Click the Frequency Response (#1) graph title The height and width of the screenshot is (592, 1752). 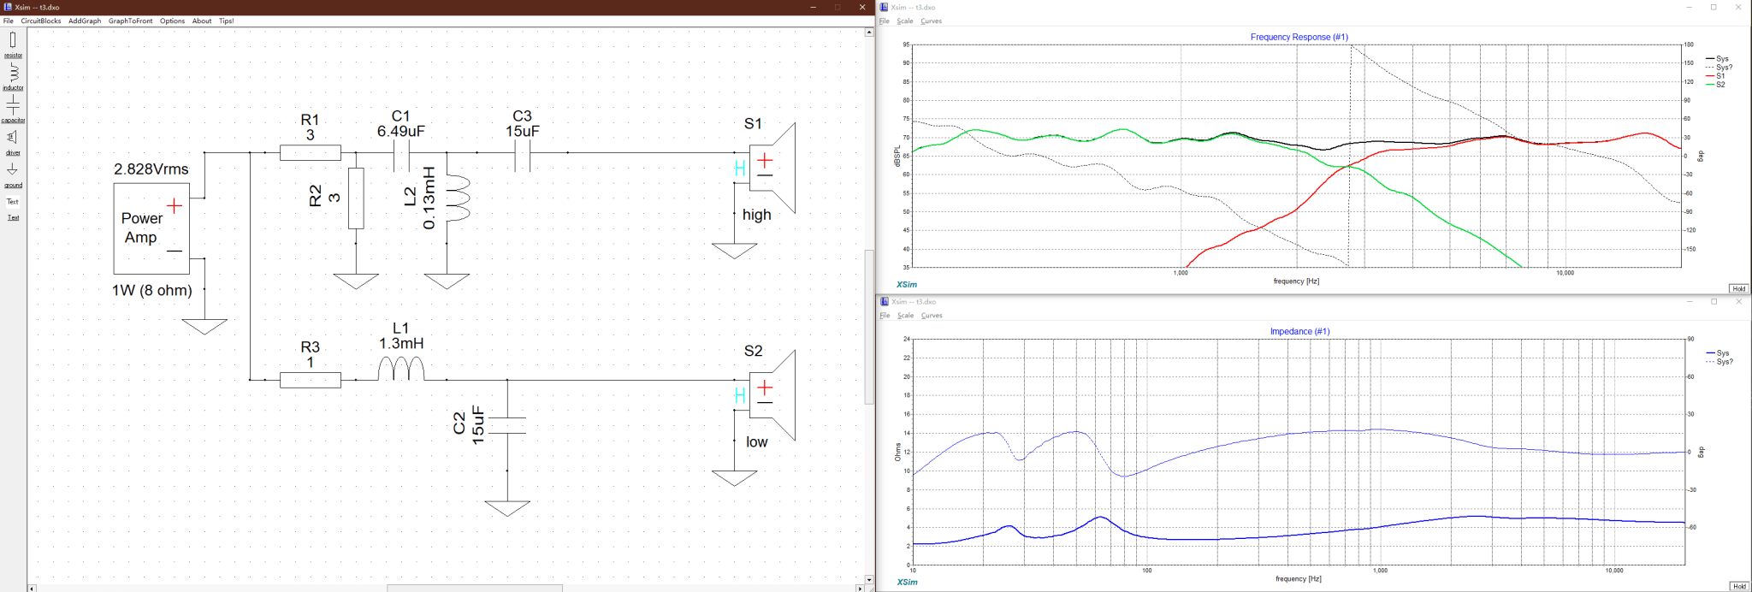(x=1299, y=37)
